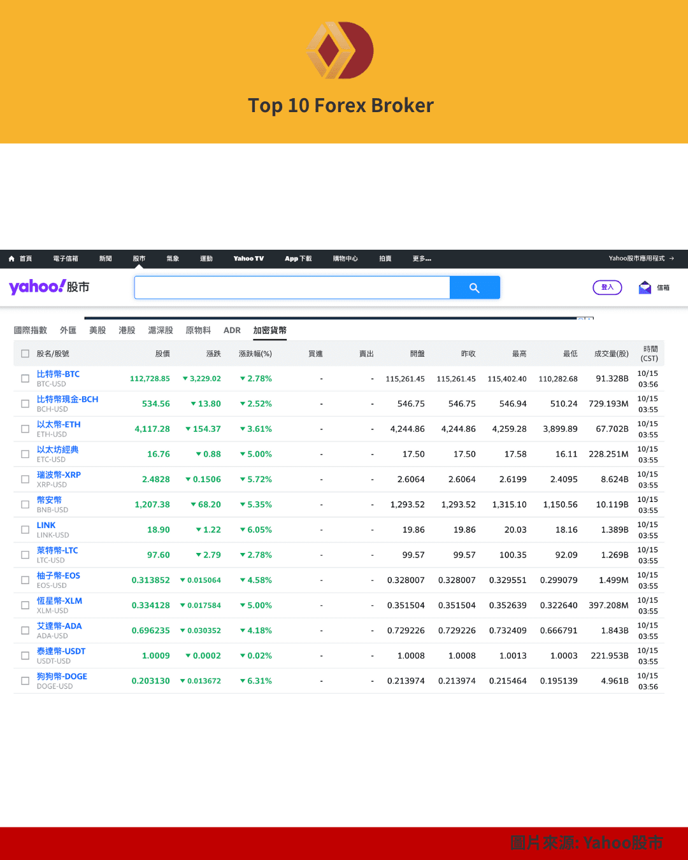Sort table by 股價 column header

pyautogui.click(x=162, y=354)
